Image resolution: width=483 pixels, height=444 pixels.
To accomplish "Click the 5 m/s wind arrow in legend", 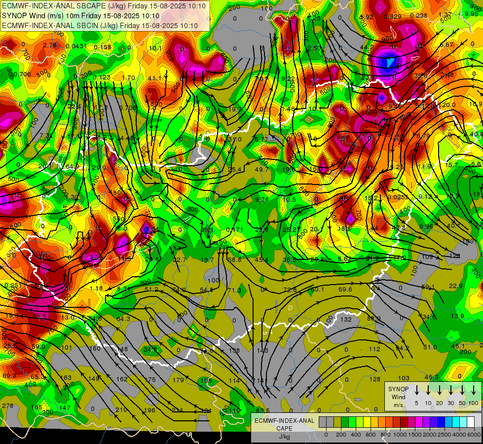I will 416,390.
